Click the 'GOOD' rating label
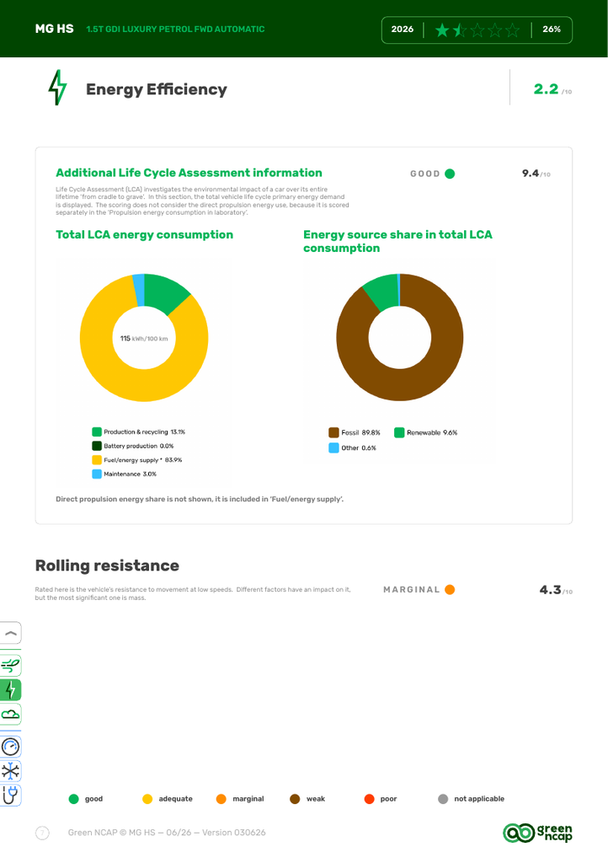The width and height of the screenshot is (608, 863). (425, 174)
